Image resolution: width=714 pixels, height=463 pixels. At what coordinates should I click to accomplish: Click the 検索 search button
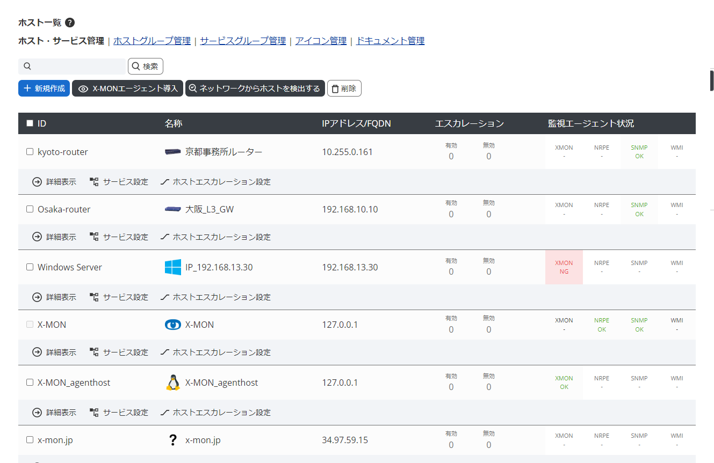point(146,66)
